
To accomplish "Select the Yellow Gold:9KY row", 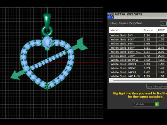I will pyautogui.click(x=138, y=35).
